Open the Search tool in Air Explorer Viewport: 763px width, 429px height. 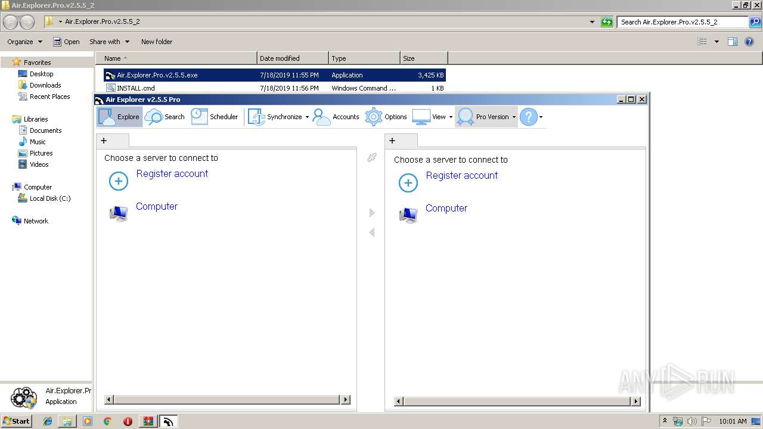click(165, 117)
